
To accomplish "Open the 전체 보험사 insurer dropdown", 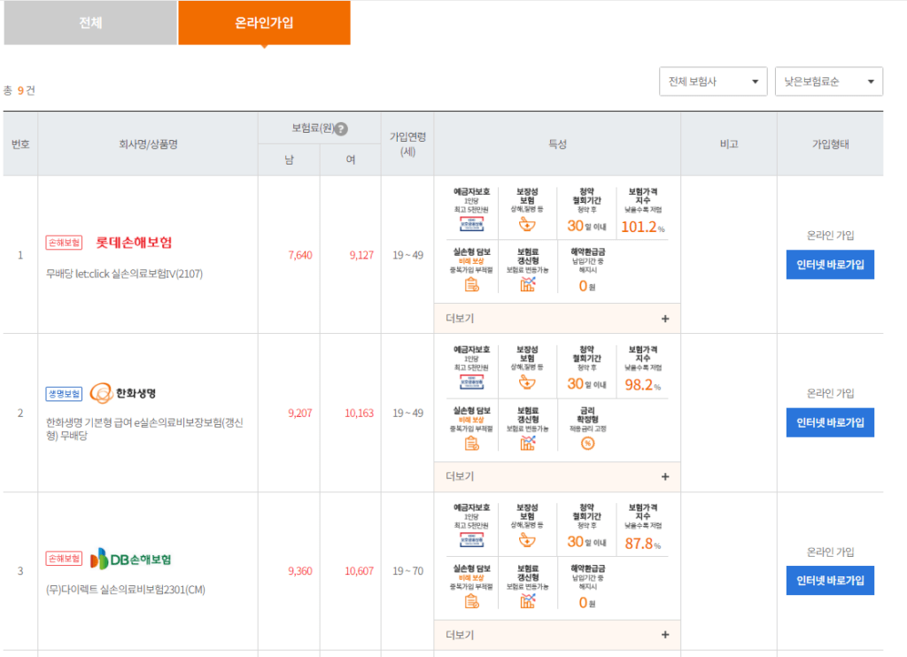I will click(x=713, y=81).
